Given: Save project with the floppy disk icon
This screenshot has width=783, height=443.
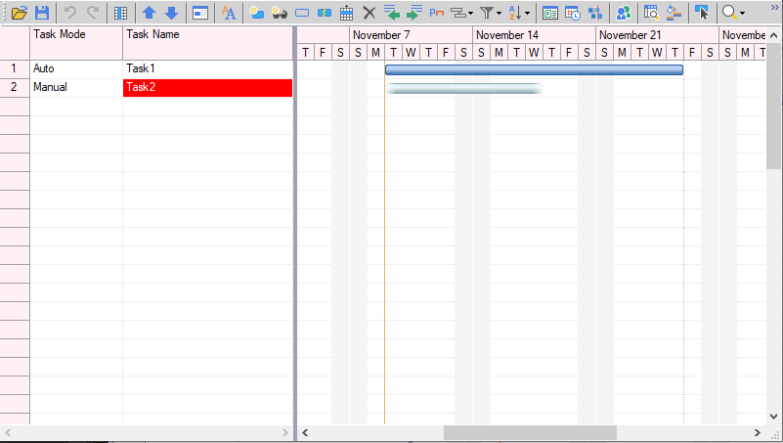Looking at the screenshot, I should (x=42, y=13).
